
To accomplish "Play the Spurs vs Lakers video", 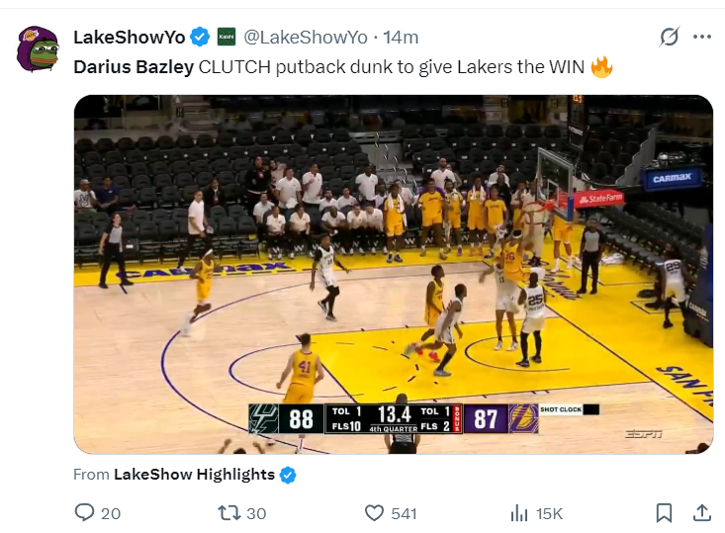I will click(x=394, y=275).
